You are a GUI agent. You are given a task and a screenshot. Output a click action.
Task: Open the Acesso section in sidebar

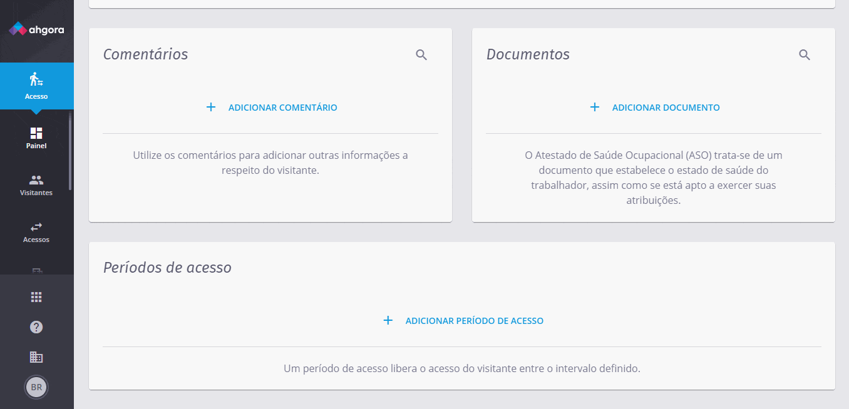[36, 86]
